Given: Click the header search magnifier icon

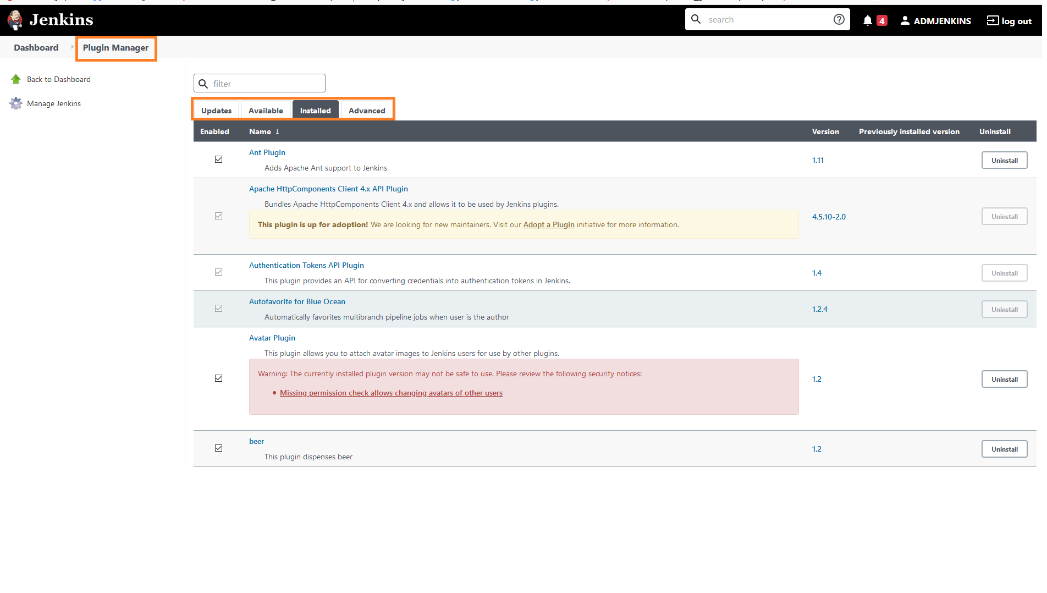Looking at the screenshot, I should [696, 19].
